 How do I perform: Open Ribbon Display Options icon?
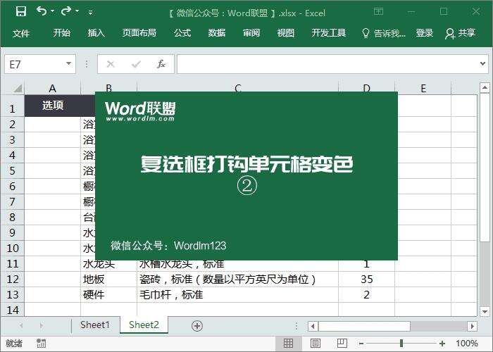pyautogui.click(x=379, y=12)
